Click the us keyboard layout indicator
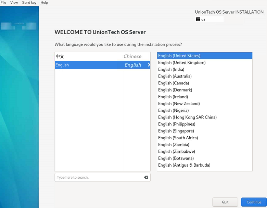 (209, 19)
